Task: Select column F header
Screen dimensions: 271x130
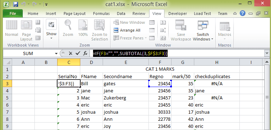Action: (x=160, y=63)
